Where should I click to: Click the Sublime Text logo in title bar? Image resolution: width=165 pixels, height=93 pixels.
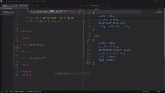[1, 1]
